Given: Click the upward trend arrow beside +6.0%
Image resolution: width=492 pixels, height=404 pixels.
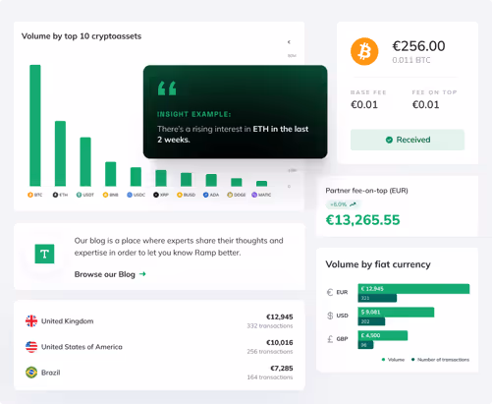Looking at the screenshot, I should coord(353,204).
